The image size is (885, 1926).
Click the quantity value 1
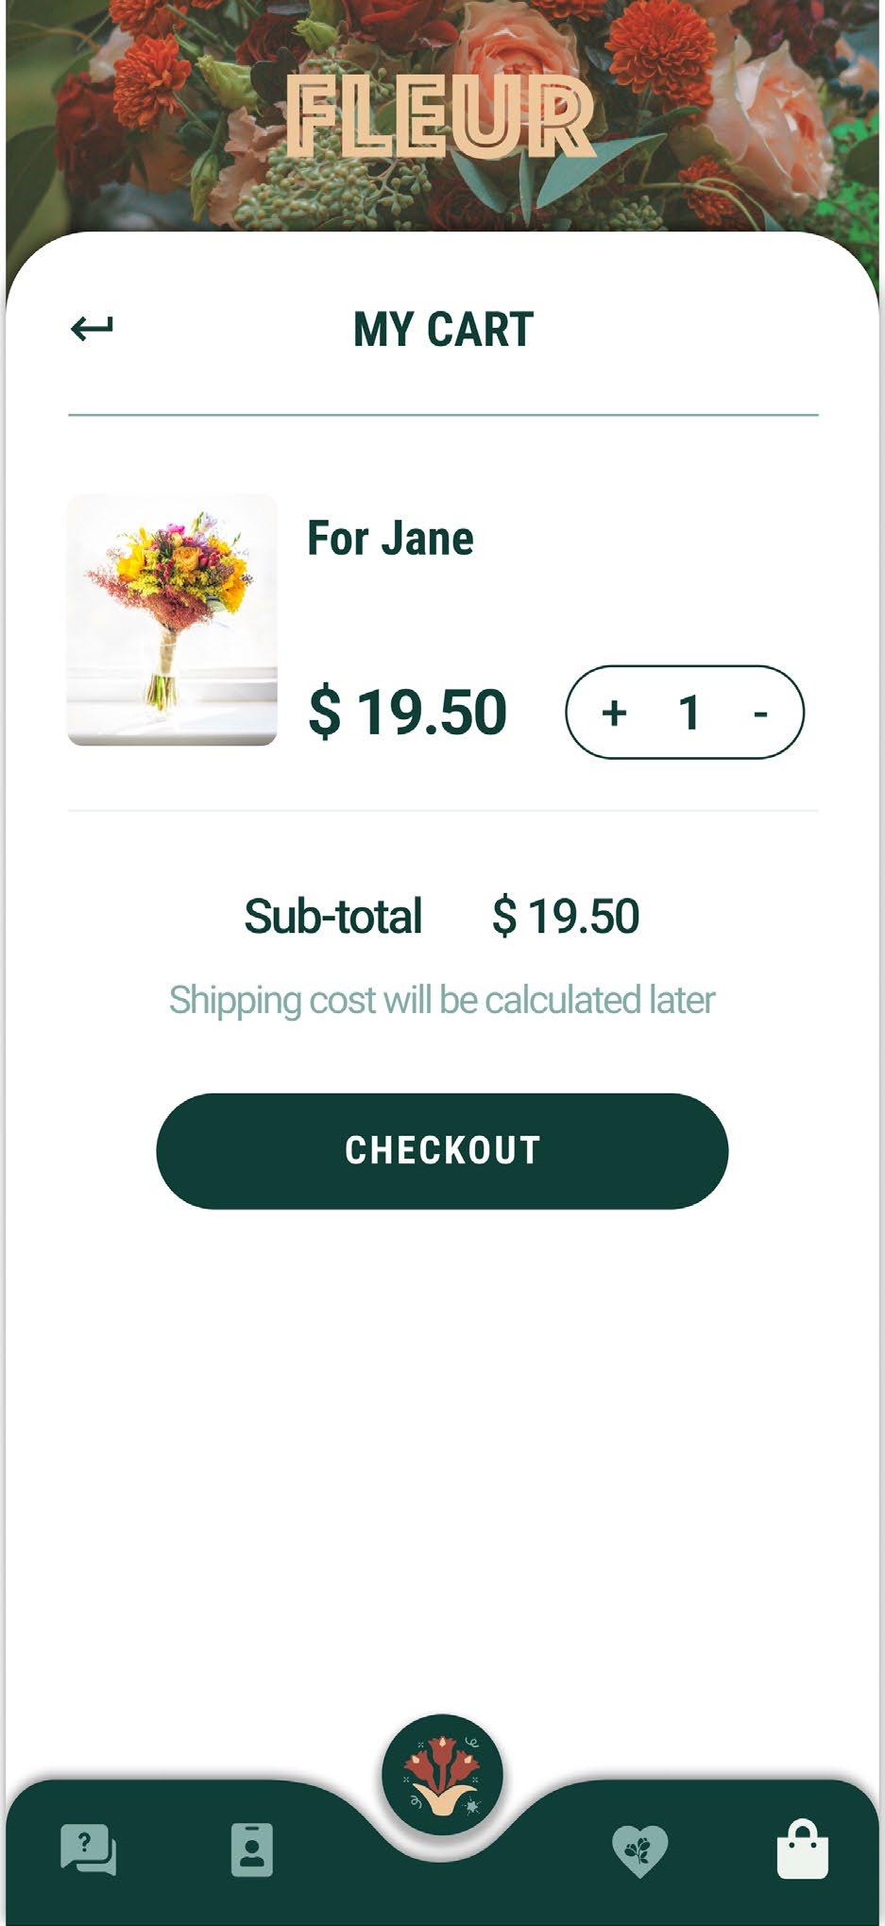(x=689, y=712)
